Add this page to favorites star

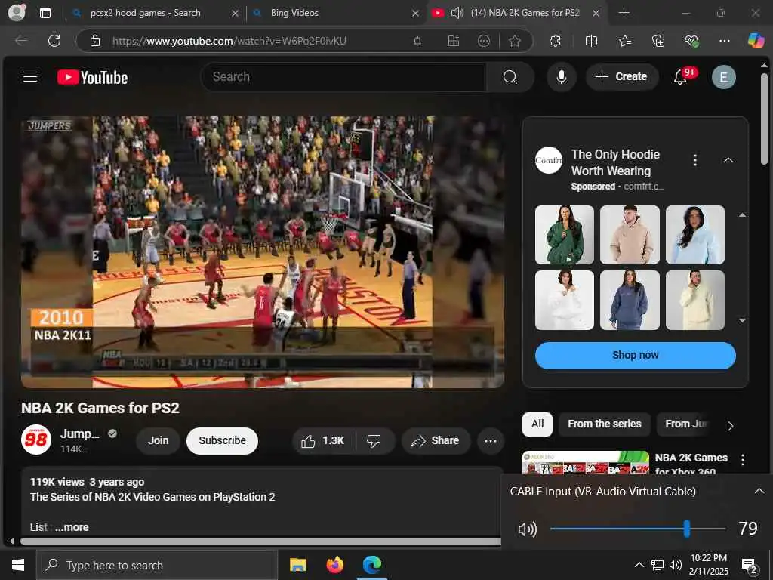coord(515,41)
